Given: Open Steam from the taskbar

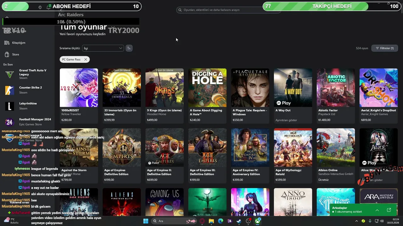Looking at the screenshot, I should [x=239, y=221].
